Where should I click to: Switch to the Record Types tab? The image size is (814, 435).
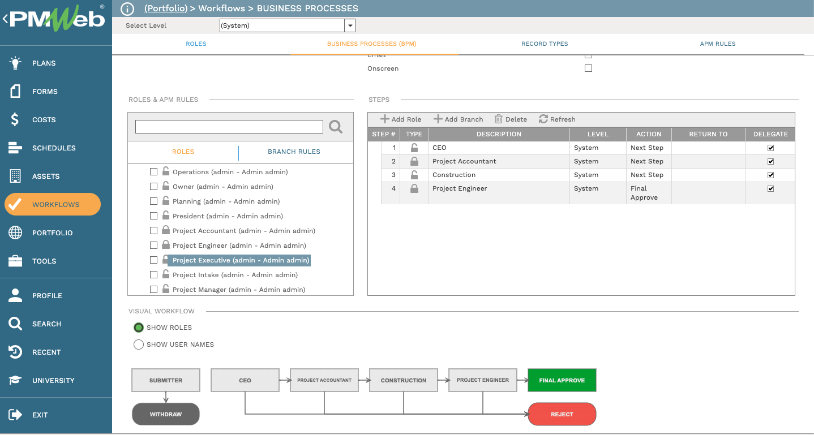pos(545,44)
